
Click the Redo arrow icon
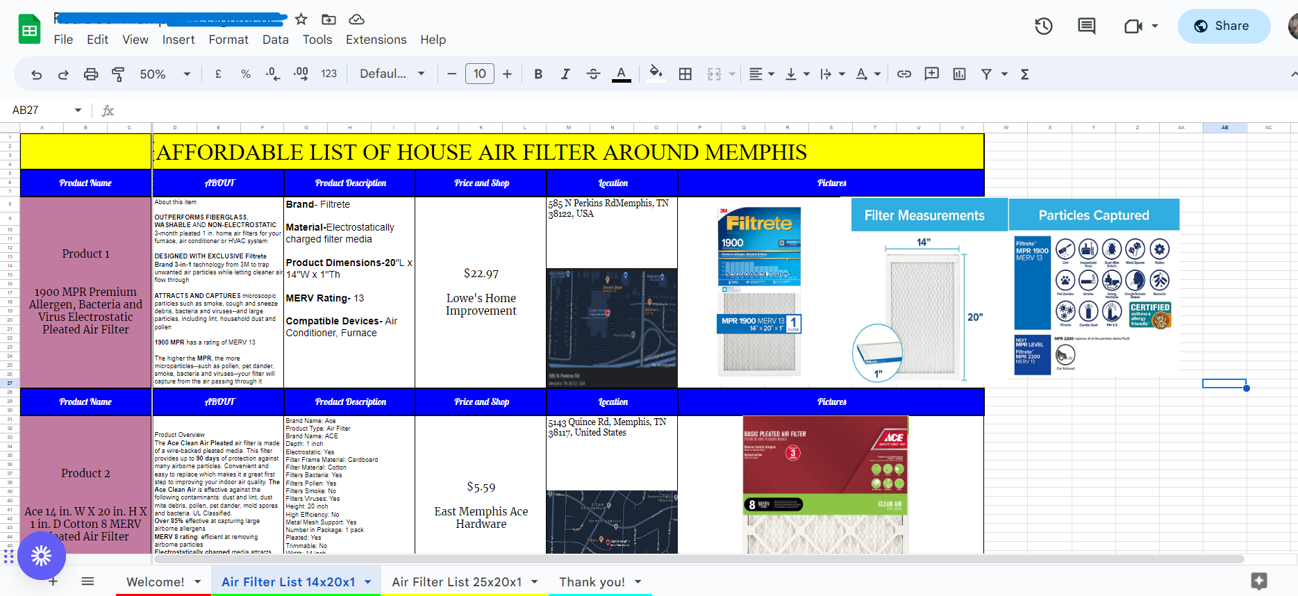pos(63,74)
